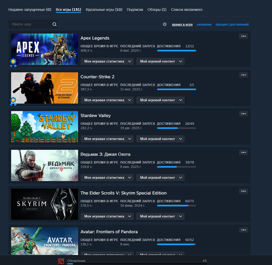Click Ведьмак 3 playtime 218,8 ч.
This screenshot has height=265, width=272.
[87, 167]
